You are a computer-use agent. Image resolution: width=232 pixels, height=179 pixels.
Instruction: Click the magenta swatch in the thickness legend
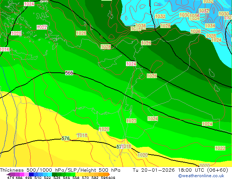(22, 174)
